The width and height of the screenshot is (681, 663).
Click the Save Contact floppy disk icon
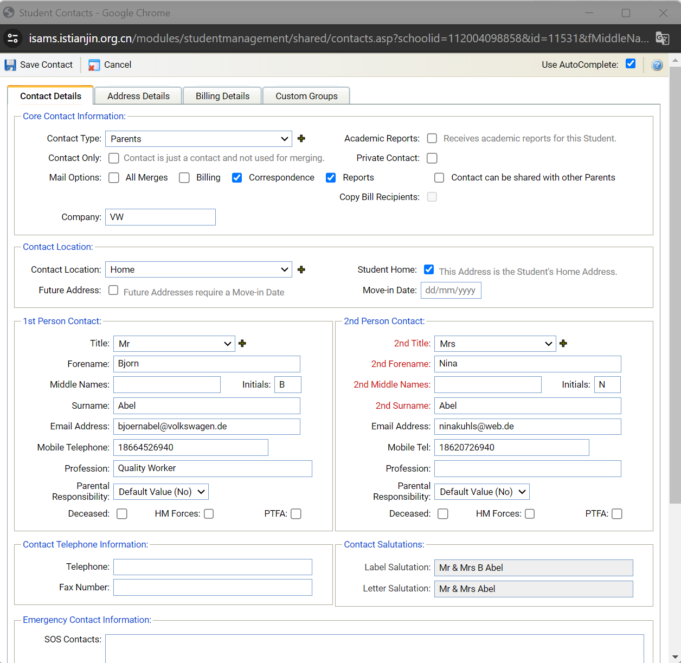10,65
